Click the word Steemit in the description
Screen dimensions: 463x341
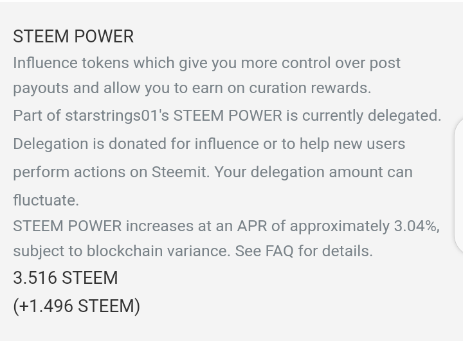click(x=181, y=172)
